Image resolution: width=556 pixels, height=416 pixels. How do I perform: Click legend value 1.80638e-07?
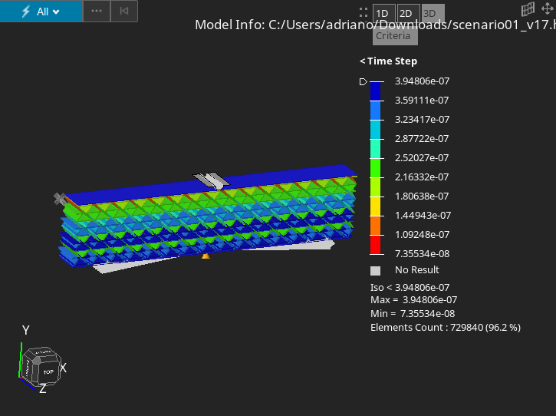click(422, 196)
